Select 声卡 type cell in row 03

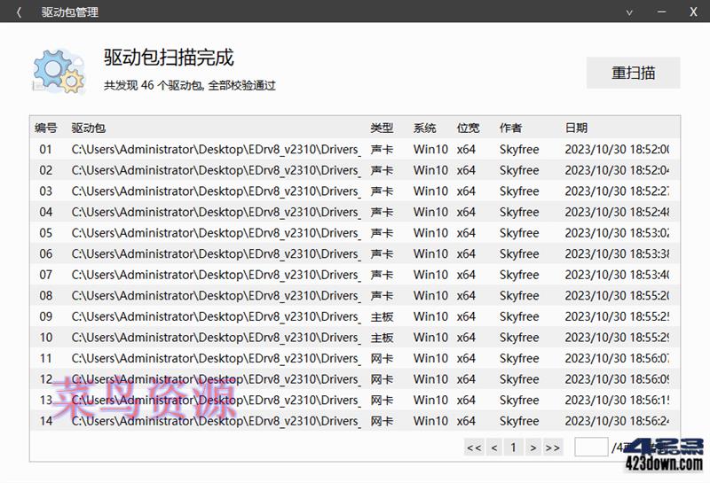(382, 191)
